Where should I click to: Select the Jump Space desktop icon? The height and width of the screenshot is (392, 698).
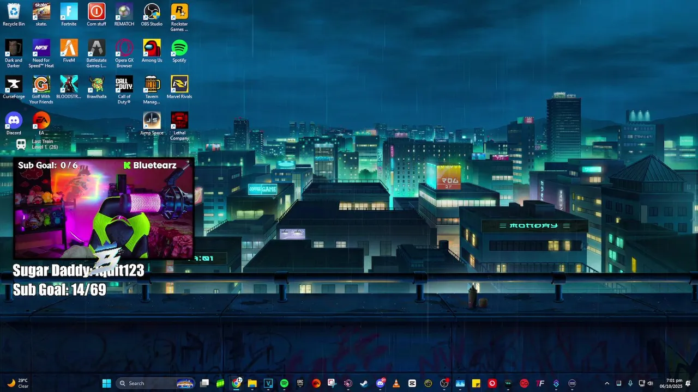[x=152, y=123]
